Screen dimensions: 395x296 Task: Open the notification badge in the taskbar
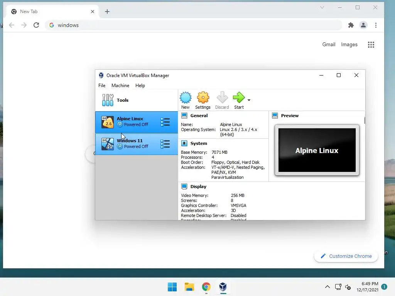tap(384, 287)
